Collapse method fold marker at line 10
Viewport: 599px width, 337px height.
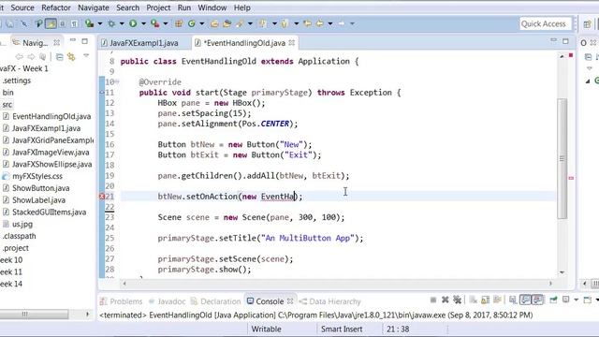[x=117, y=81]
